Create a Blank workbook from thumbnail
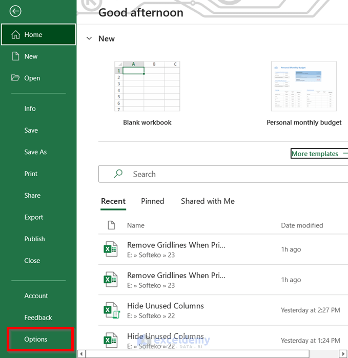This screenshot has width=348, height=358. [147, 86]
